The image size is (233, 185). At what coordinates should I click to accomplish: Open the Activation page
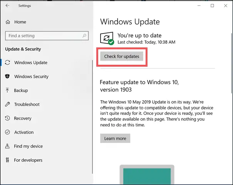click(x=24, y=132)
